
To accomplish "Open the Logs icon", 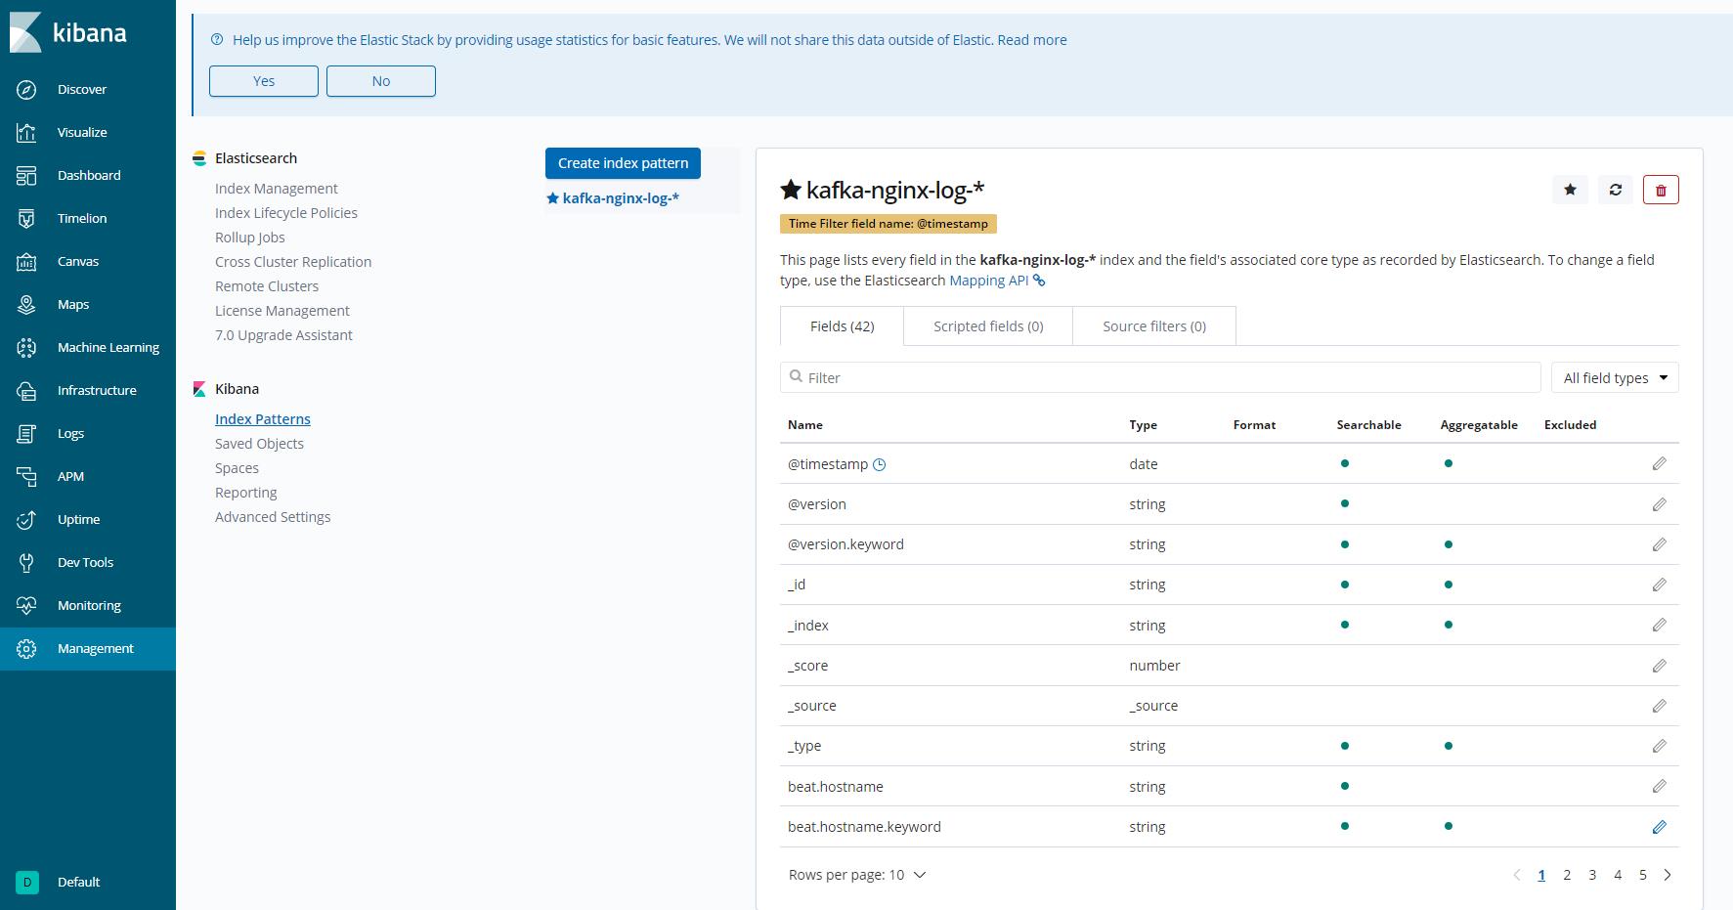I will pyautogui.click(x=26, y=433).
